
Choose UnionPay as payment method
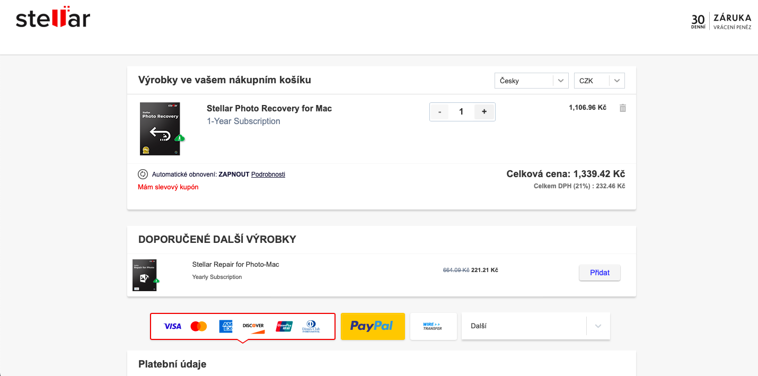tap(284, 326)
